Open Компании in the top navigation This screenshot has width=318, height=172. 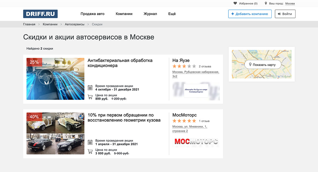point(124,14)
